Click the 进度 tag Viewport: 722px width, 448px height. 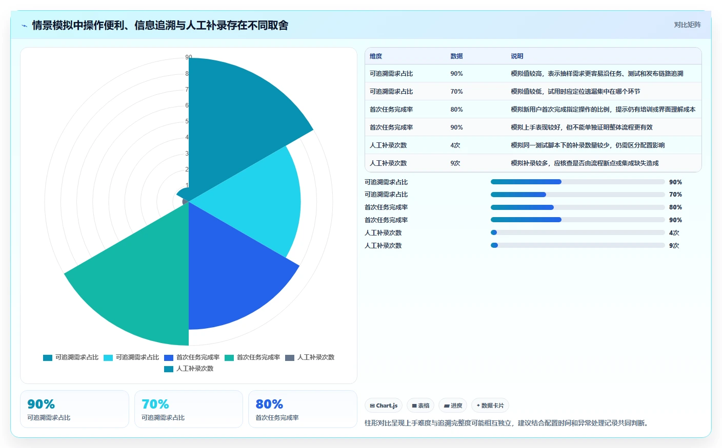tap(453, 406)
